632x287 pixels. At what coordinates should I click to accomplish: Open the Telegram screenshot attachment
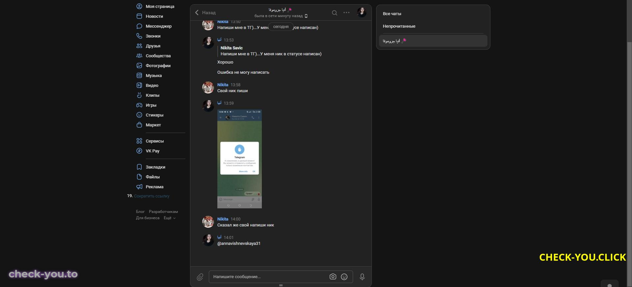239,159
